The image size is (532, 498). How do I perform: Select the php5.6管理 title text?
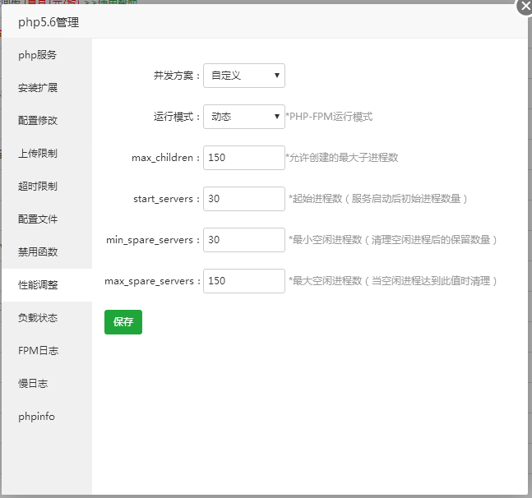(x=49, y=23)
